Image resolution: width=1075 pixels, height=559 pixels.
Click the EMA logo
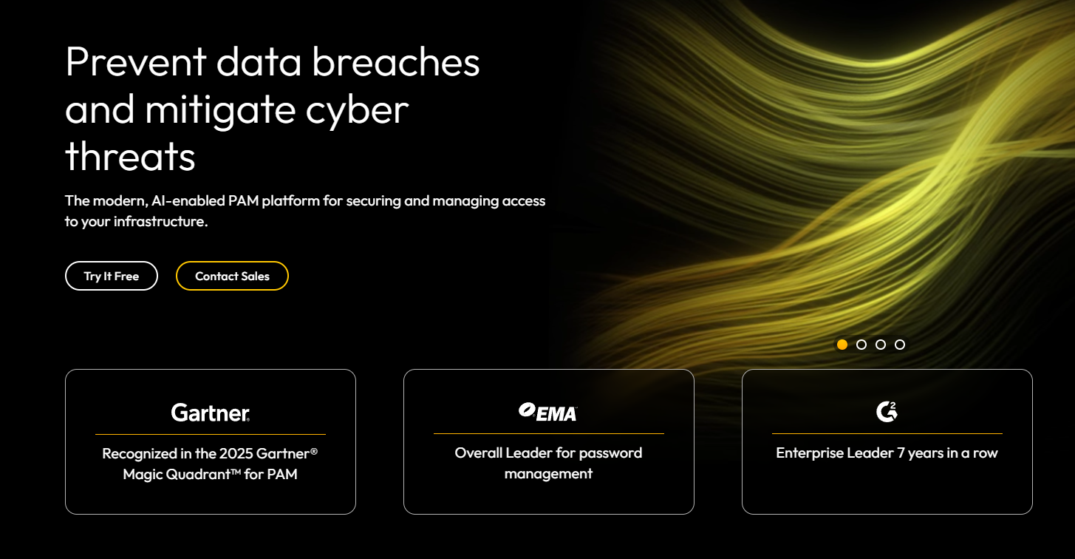click(x=548, y=413)
